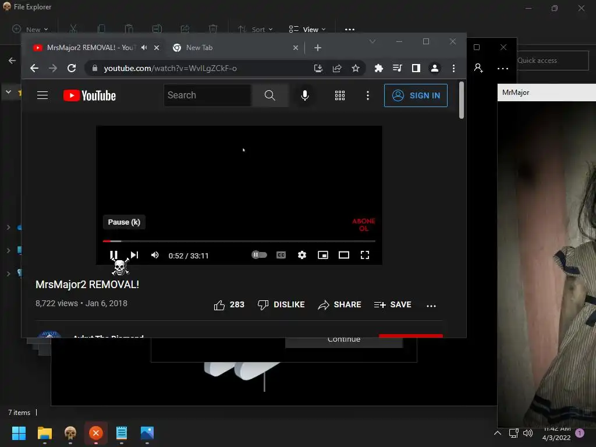Viewport: 596px width, 447px height.
Task: Open the YouTube guide hamburger menu
Action: pos(42,95)
